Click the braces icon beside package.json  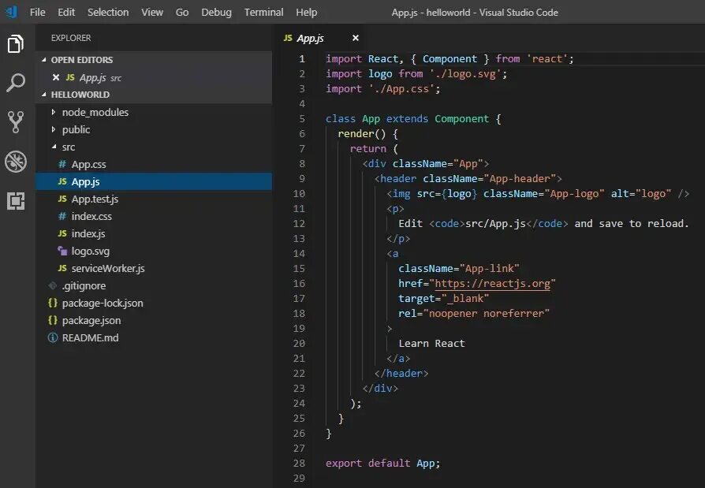[x=53, y=320]
